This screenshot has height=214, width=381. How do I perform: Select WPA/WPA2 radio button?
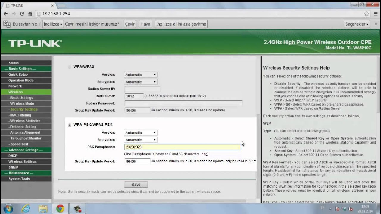tap(70, 67)
